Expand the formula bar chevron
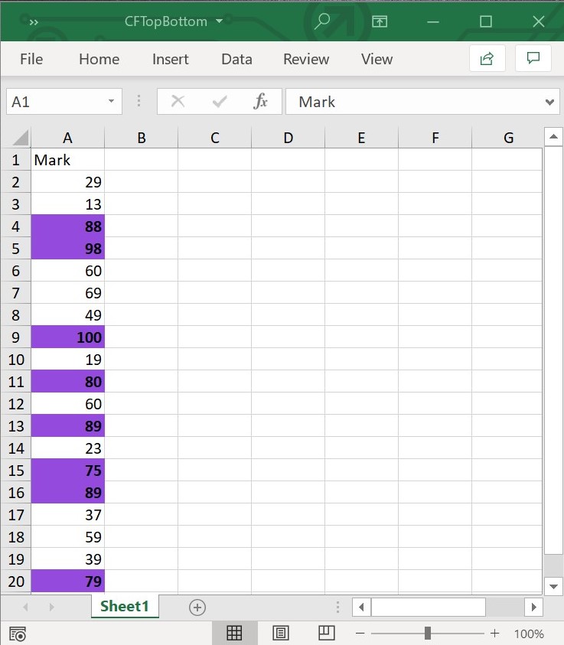 point(549,102)
